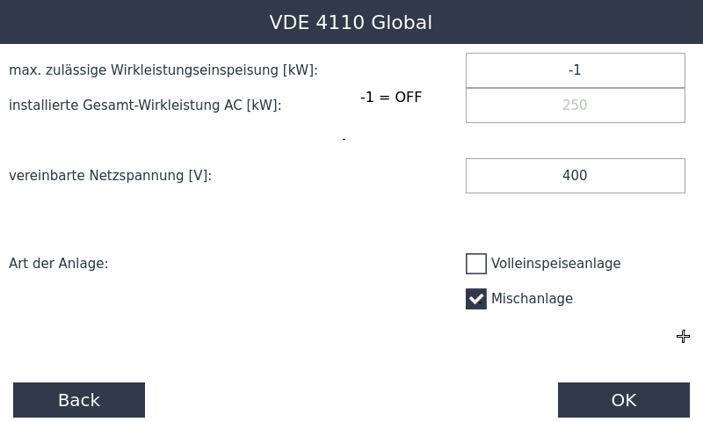The height and width of the screenshot is (422, 703).
Task: Click the "installierte Gesamt-Wirkleistung AC [kW]:" label
Action: 145,105
